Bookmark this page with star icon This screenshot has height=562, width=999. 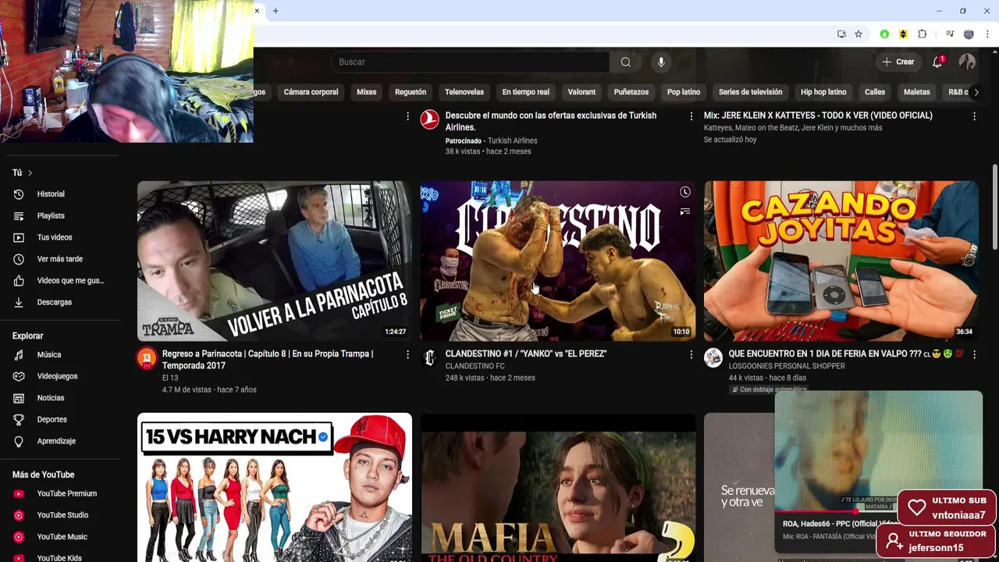859,34
